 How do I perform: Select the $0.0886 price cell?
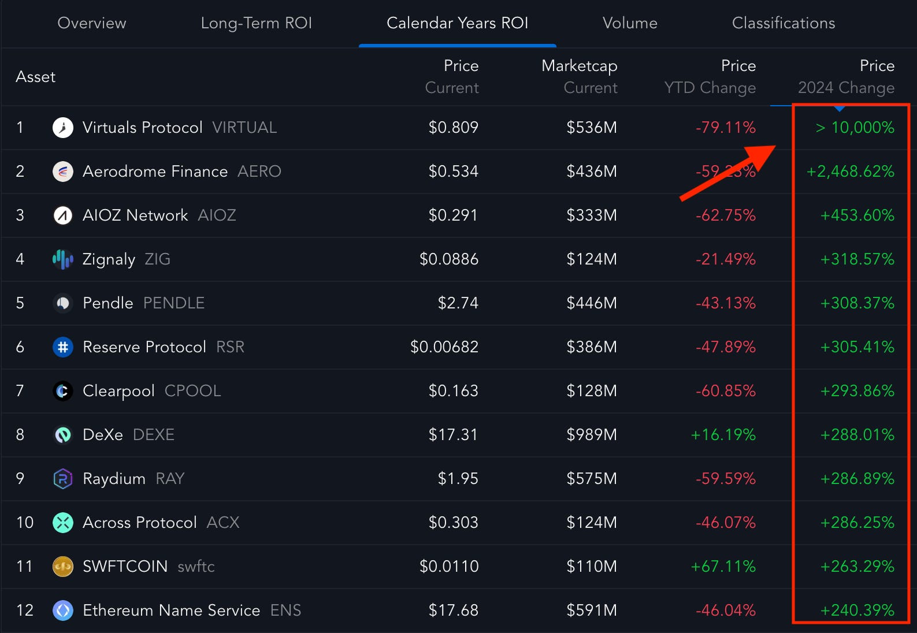click(449, 259)
